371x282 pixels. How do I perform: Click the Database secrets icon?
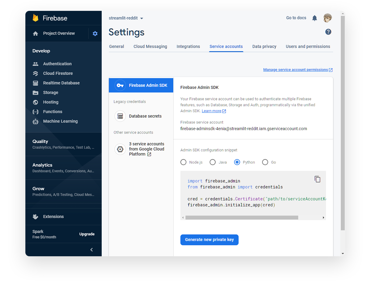[x=120, y=116]
